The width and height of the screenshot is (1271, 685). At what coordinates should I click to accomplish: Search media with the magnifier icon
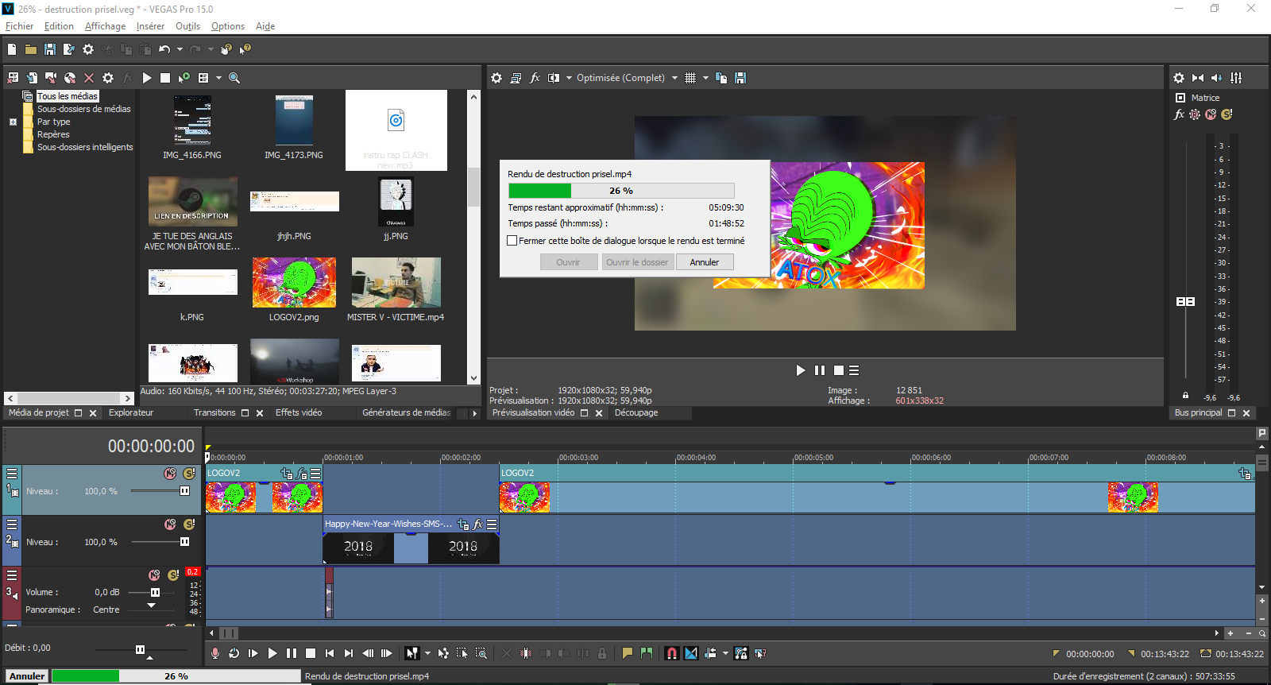tap(234, 78)
